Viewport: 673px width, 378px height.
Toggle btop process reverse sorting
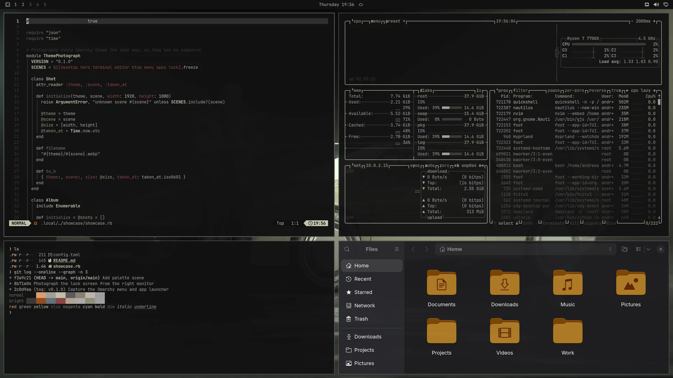tap(598, 90)
